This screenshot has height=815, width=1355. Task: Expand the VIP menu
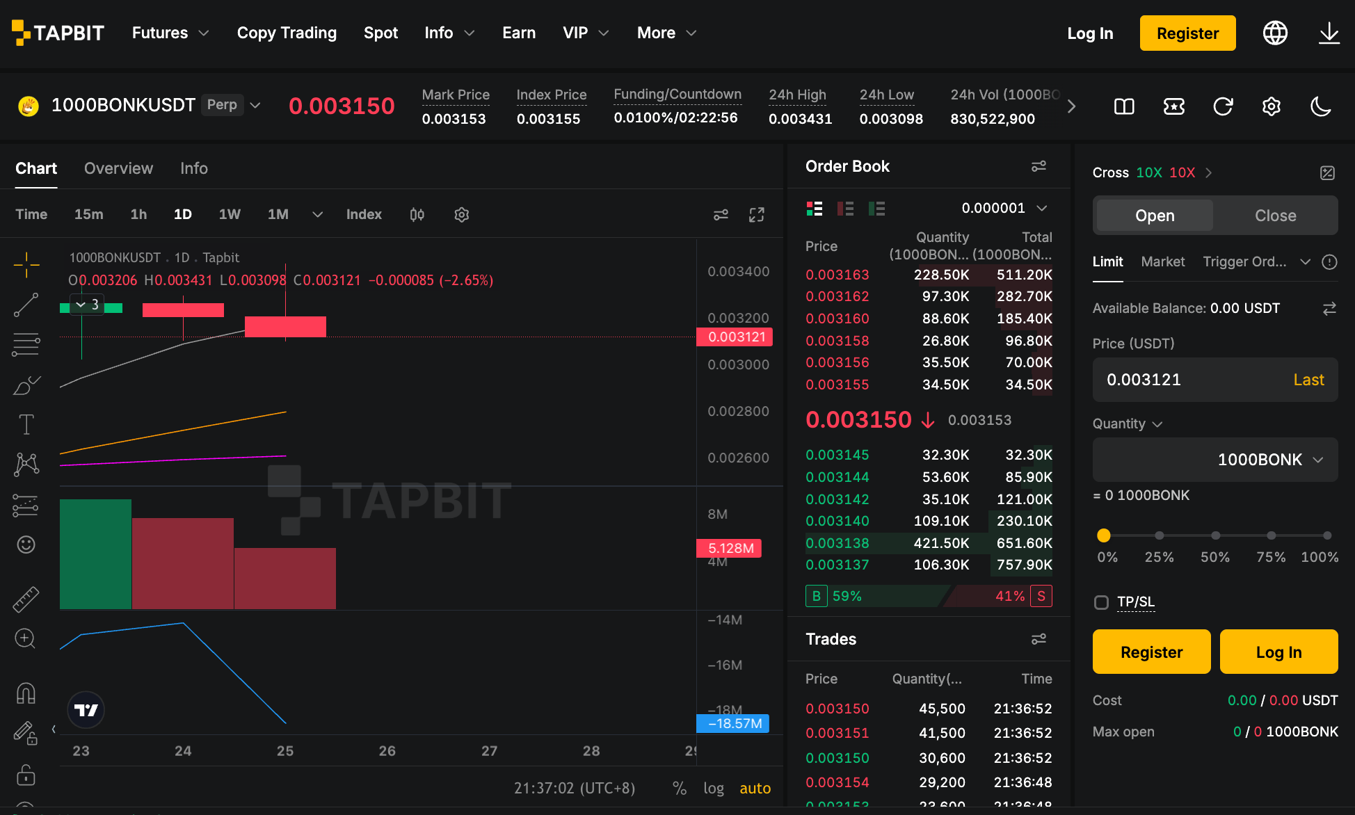click(586, 33)
